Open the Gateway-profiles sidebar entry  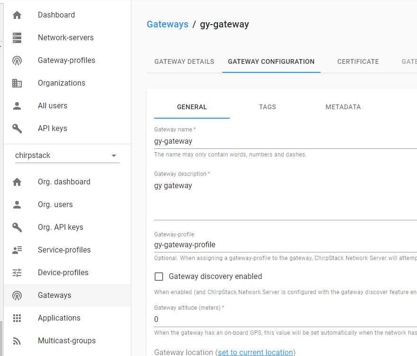pos(67,61)
